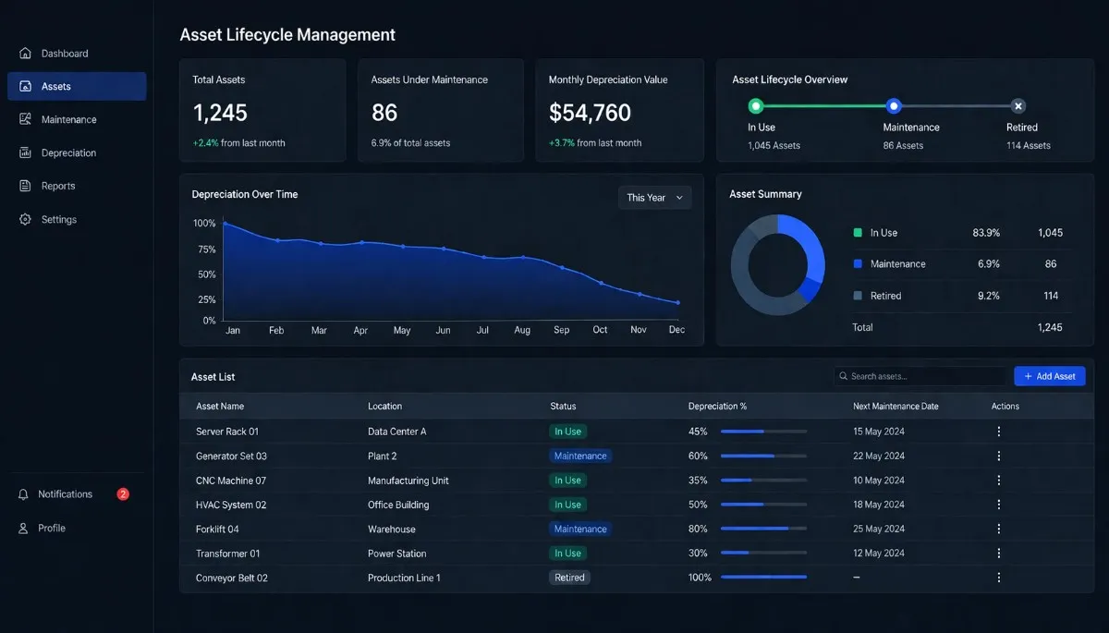
Task: Click the In Use lifecycle stage marker
Action: click(756, 106)
